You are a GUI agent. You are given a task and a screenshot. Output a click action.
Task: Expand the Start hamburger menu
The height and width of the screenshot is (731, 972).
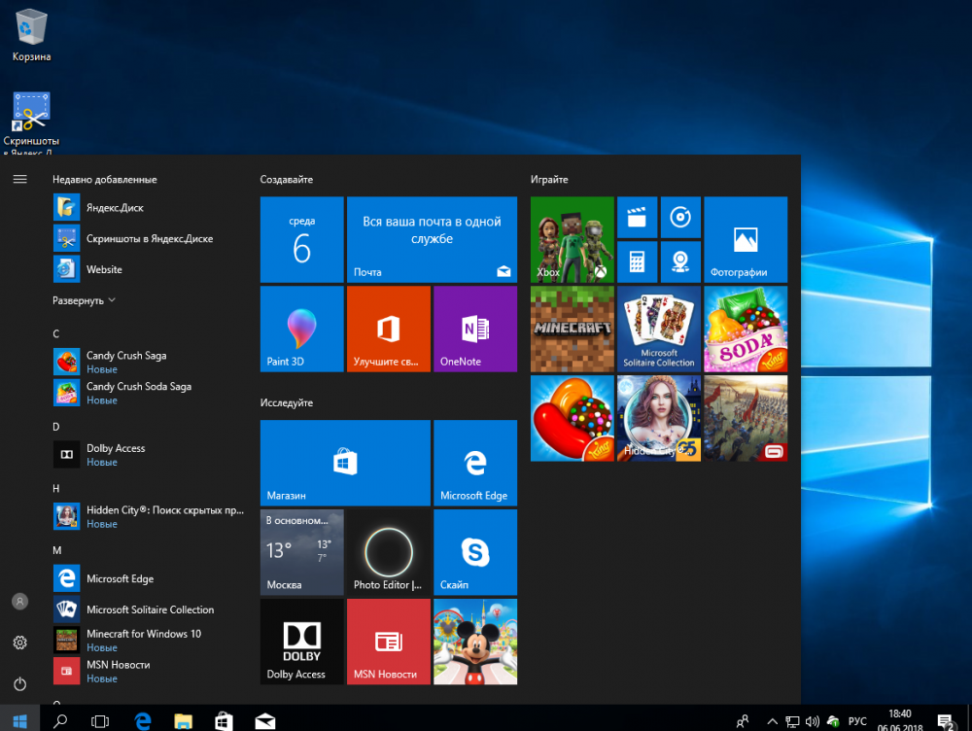(x=19, y=179)
